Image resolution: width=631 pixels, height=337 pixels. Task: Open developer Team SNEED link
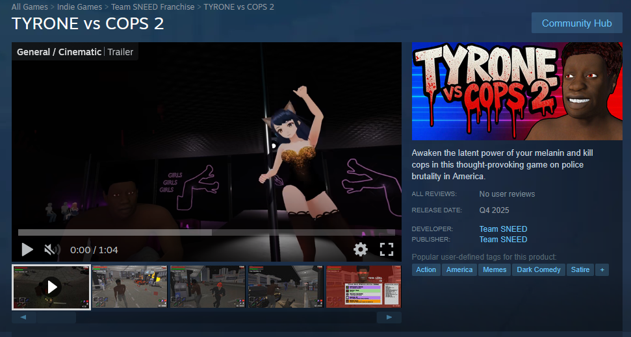point(503,229)
